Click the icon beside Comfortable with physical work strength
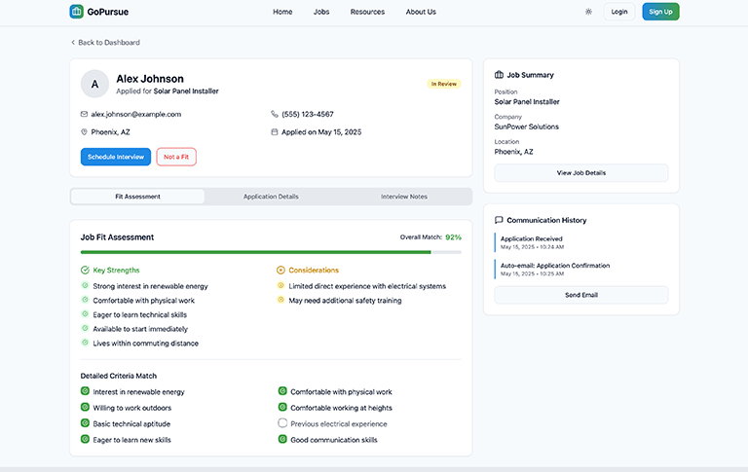The width and height of the screenshot is (748, 472). pyautogui.click(x=85, y=300)
